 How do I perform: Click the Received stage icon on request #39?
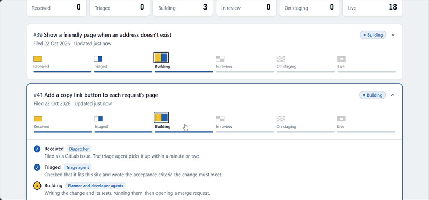(37, 59)
